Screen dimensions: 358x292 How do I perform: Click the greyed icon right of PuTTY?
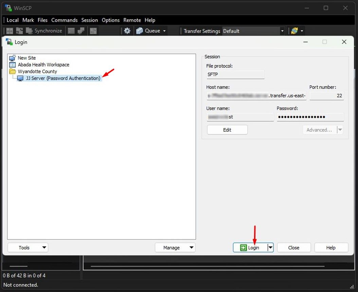tap(93, 31)
